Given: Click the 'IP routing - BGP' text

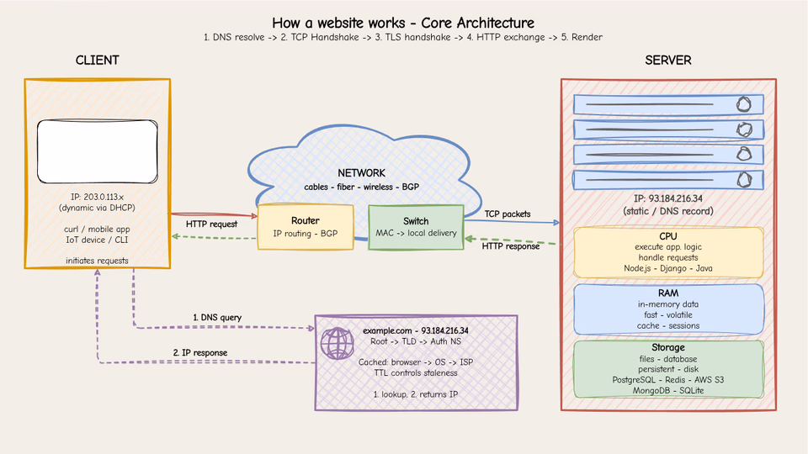Looking at the screenshot, I should click(306, 233).
